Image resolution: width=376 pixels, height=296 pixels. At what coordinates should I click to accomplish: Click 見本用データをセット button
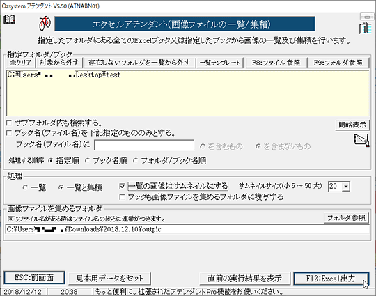coord(110,279)
